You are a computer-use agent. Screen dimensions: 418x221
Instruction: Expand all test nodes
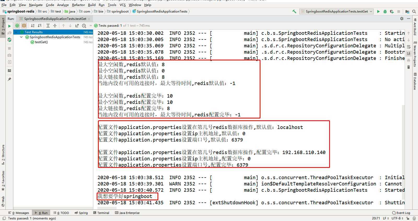[48, 26]
